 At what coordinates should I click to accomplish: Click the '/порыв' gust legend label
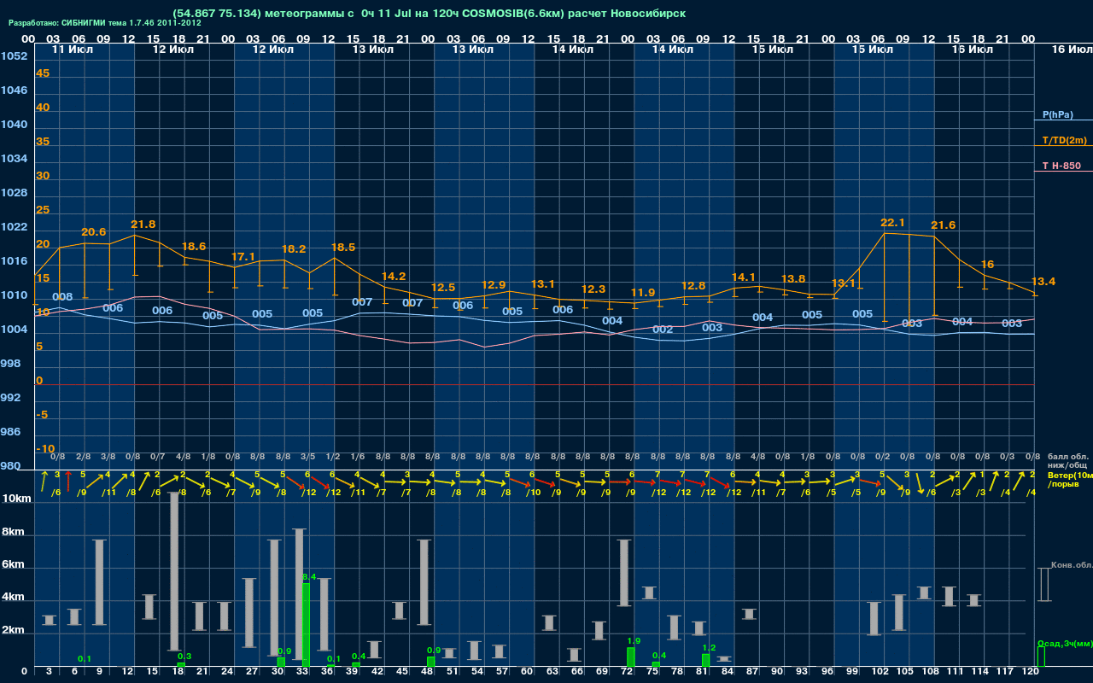1063,484
